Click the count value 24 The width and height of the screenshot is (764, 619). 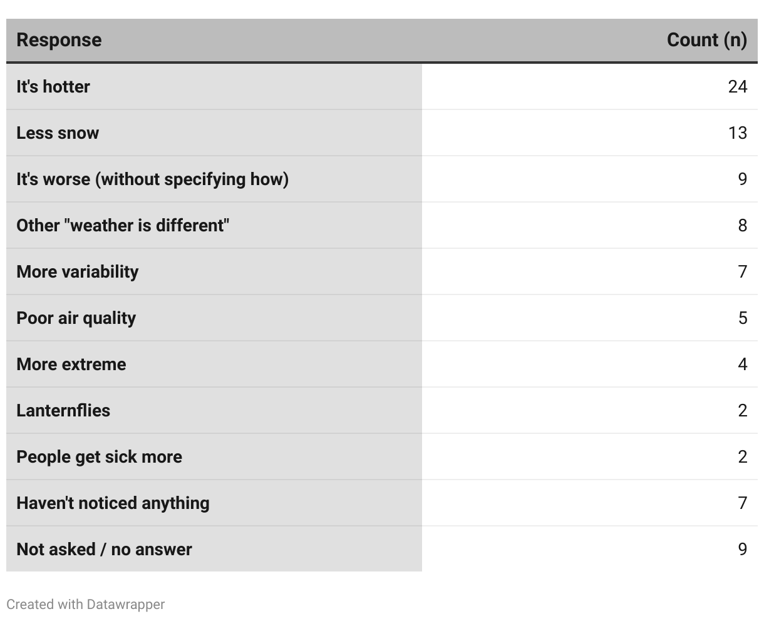(x=737, y=86)
